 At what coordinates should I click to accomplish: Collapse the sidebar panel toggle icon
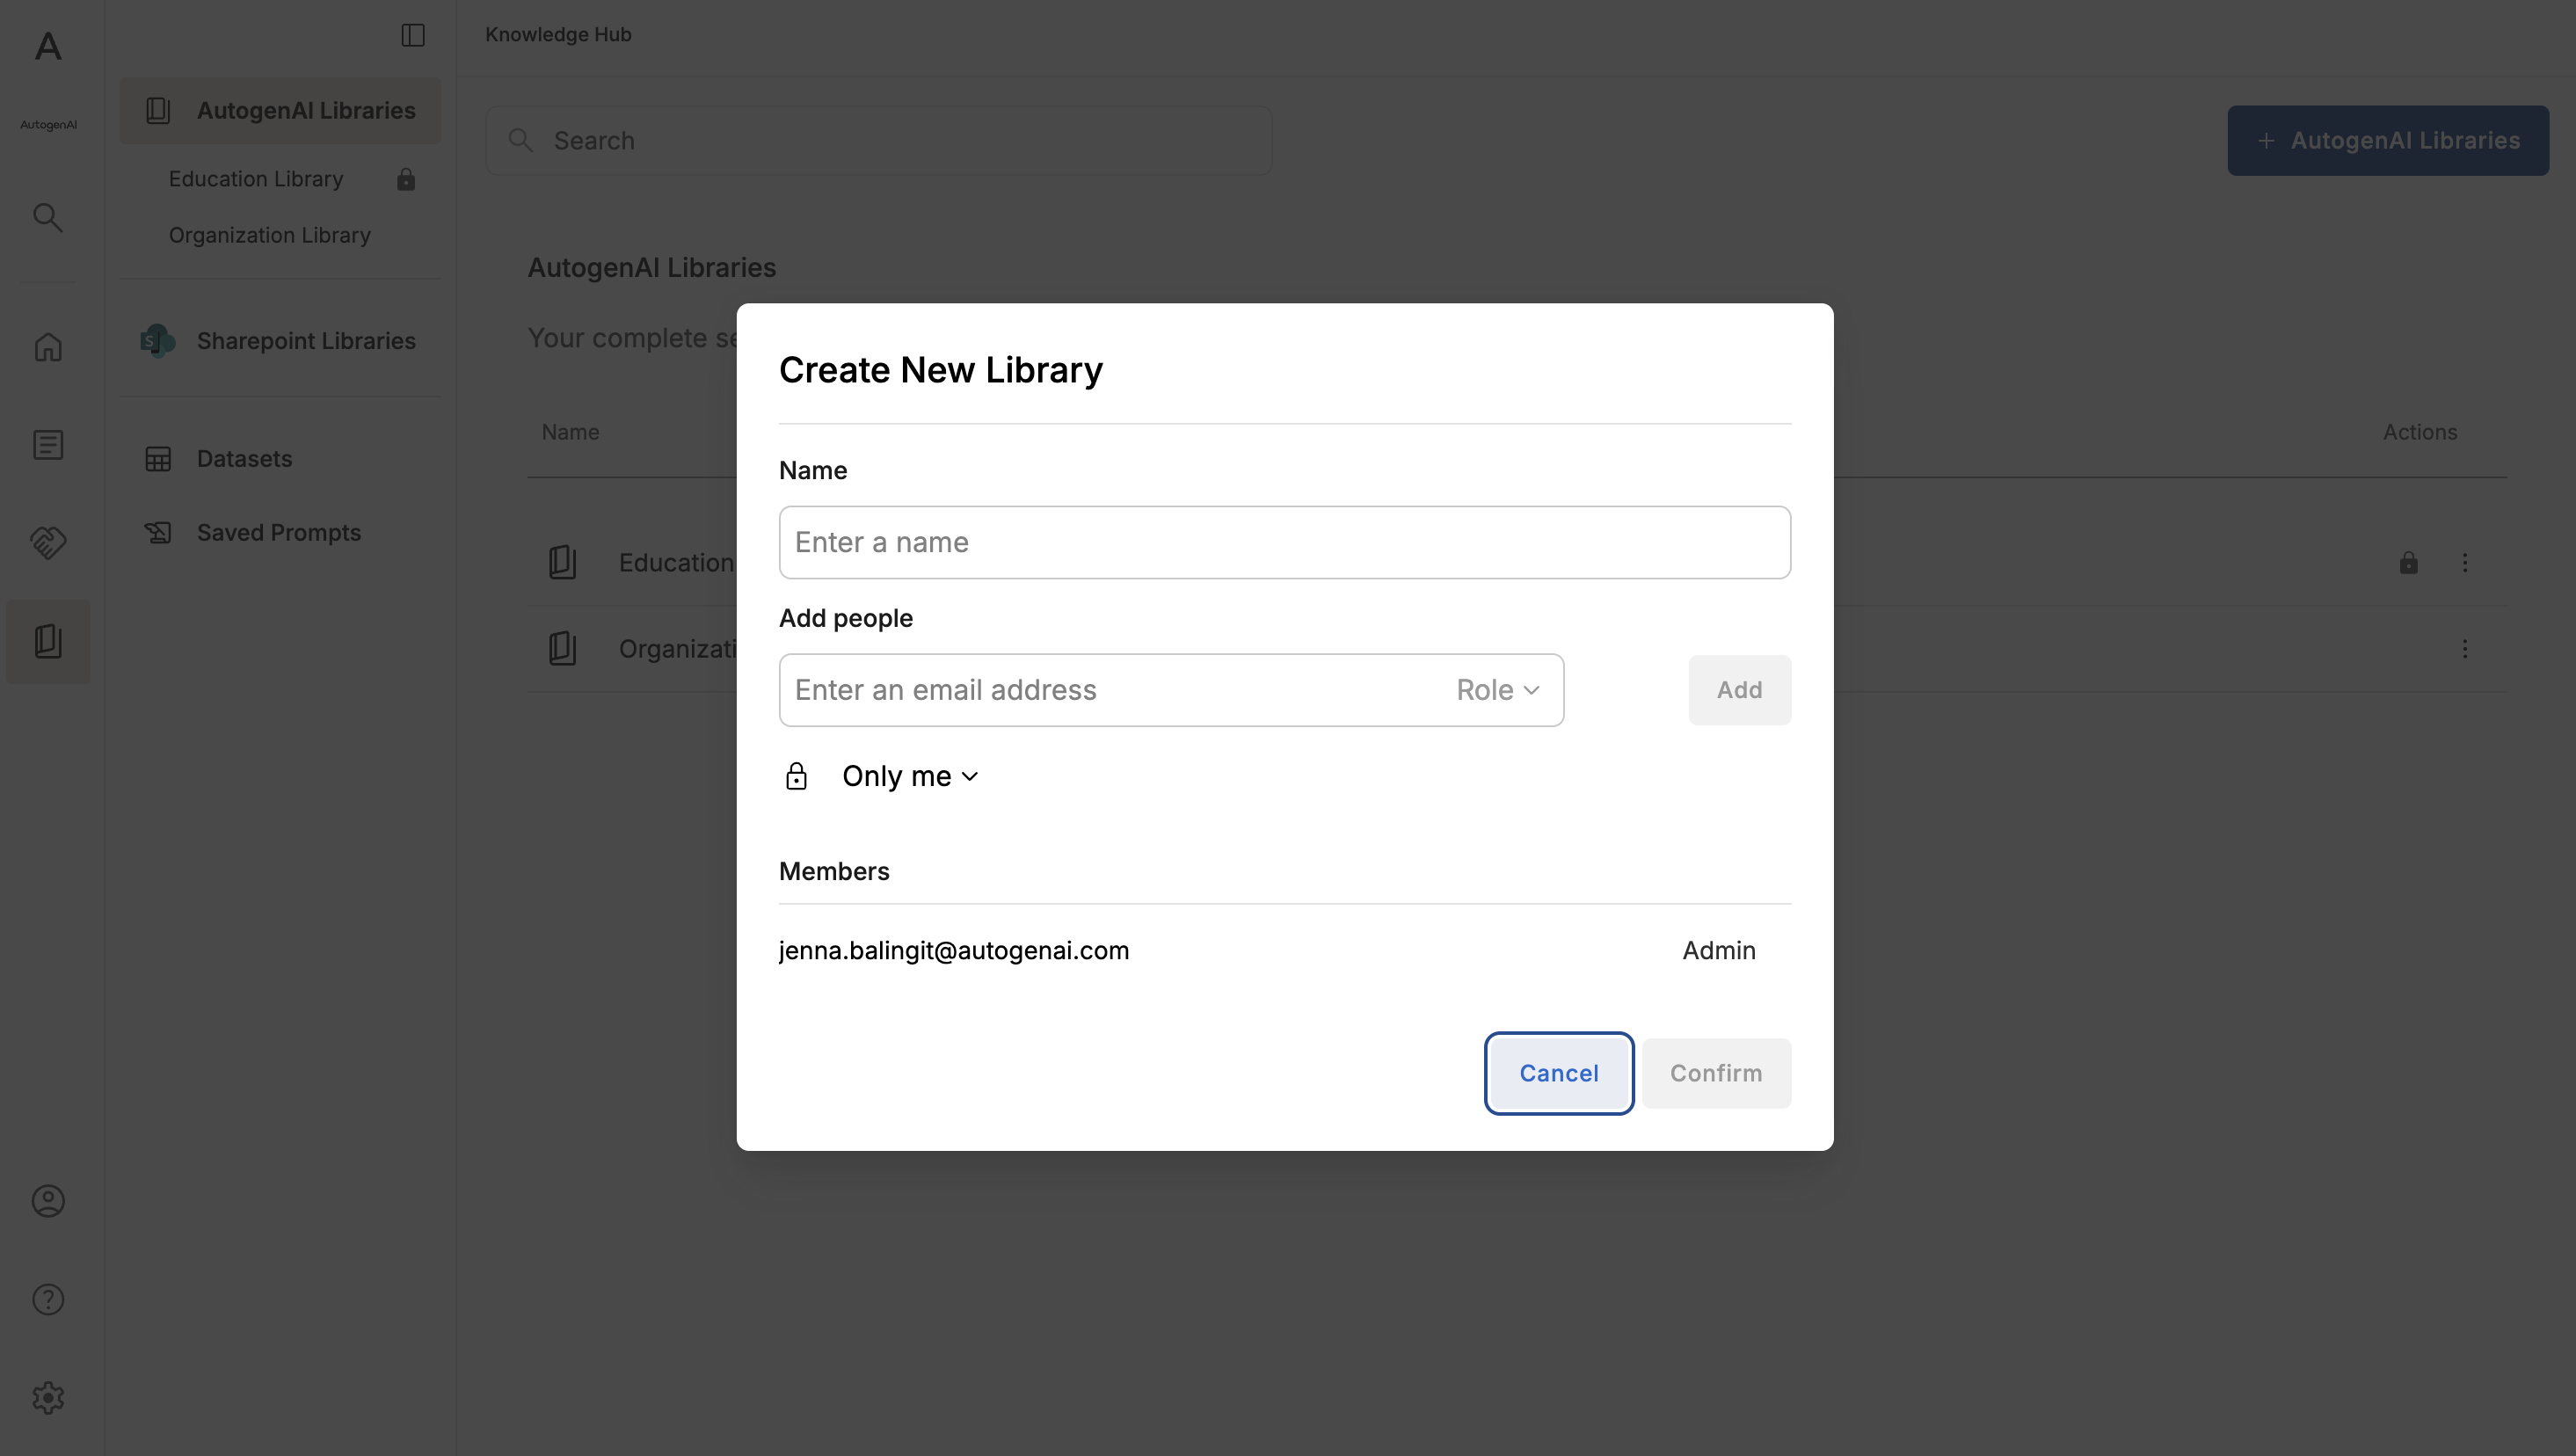[x=413, y=35]
